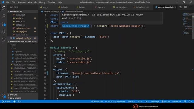This screenshot has width=194, height=109.
Task: Change UTF-8 encoding in status bar
Action: click(140, 101)
